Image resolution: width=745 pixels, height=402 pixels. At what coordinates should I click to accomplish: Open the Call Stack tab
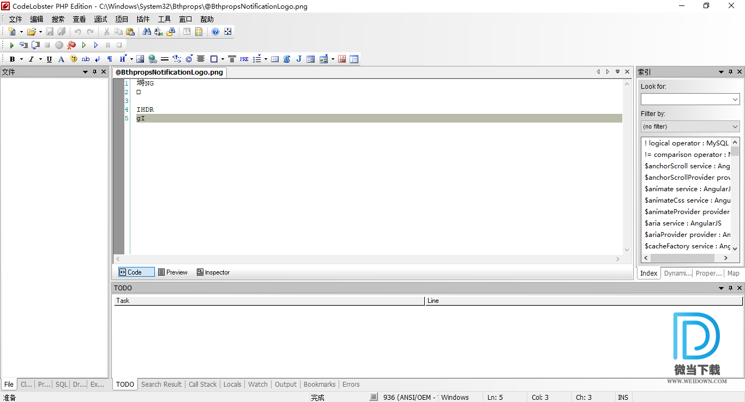point(203,385)
